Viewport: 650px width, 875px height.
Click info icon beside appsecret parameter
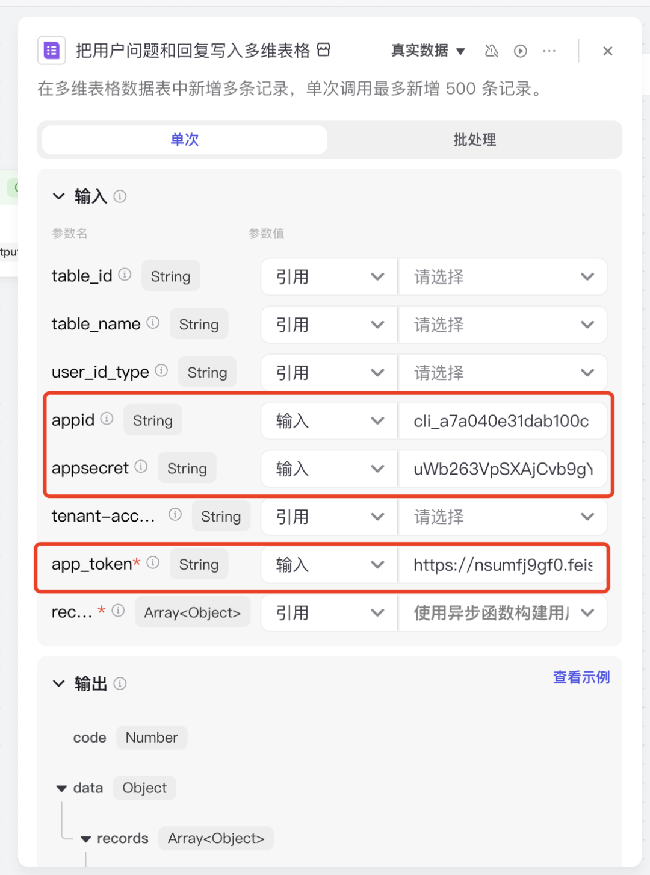coord(141,467)
